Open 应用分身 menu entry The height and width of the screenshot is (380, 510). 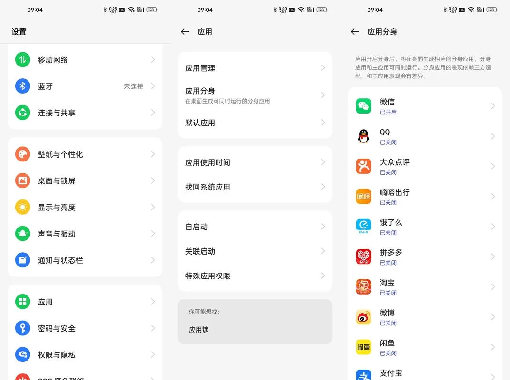point(255,95)
